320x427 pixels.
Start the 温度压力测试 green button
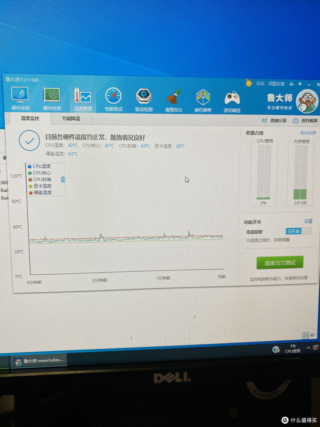click(280, 263)
